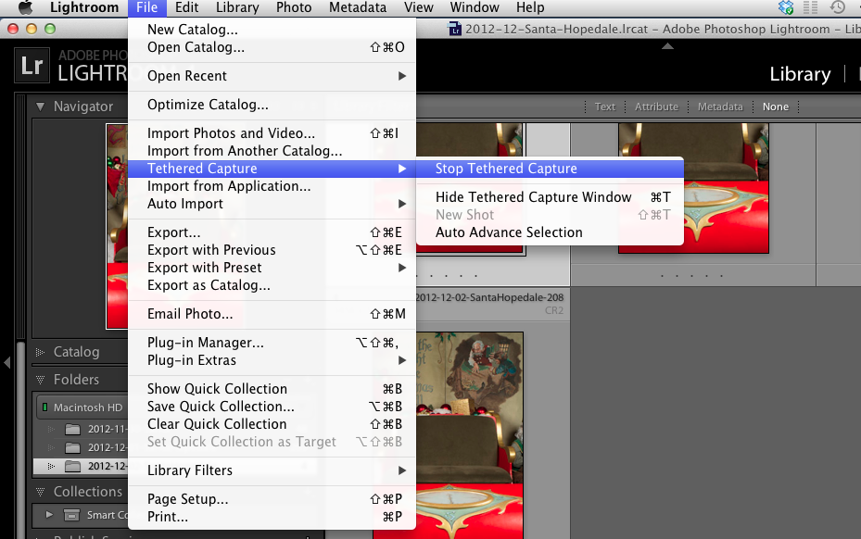Choose Hide Tethered Capture Window
The width and height of the screenshot is (861, 539).
(x=533, y=197)
